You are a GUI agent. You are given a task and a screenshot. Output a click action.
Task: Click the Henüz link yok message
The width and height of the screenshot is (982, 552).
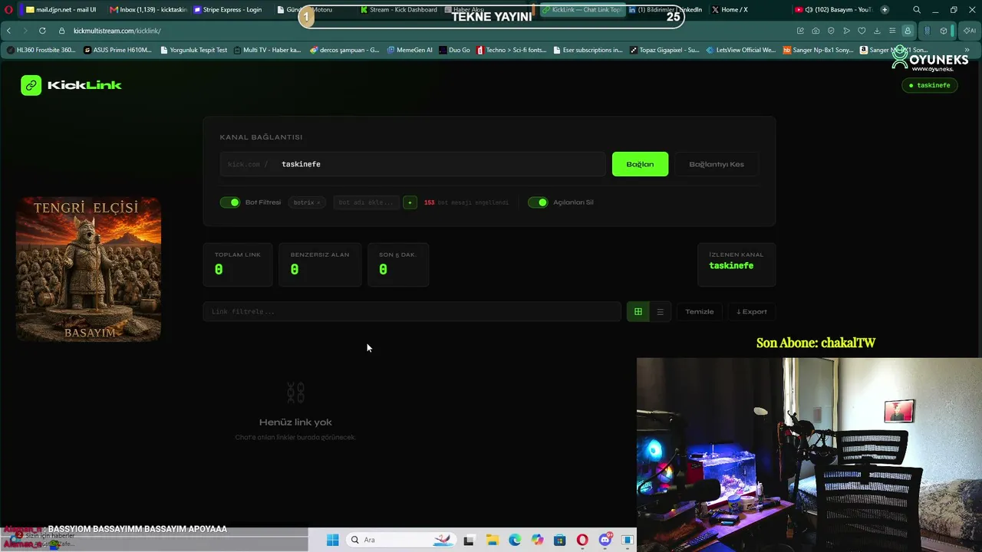[295, 422]
